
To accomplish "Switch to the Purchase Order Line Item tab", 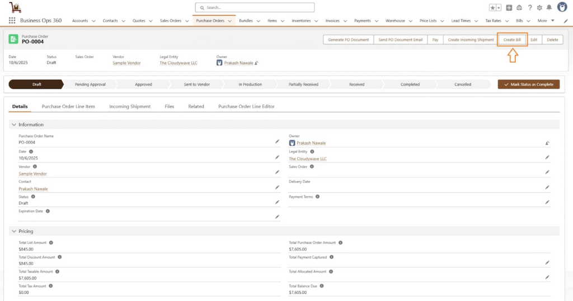I will [68, 106].
